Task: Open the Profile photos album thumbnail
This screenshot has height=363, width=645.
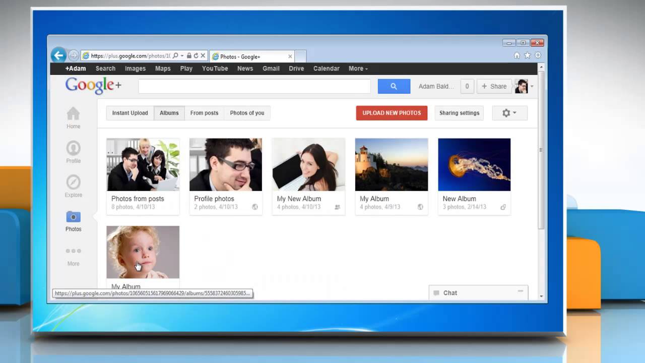Action: (226, 164)
